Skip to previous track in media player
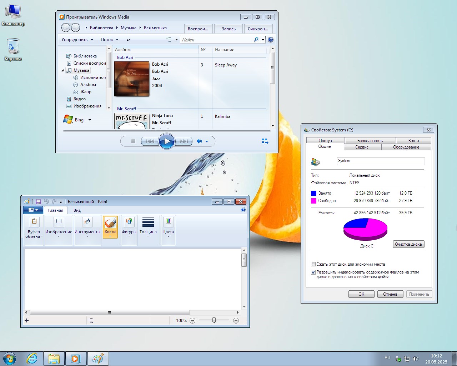This screenshot has width=457, height=366. coord(150,141)
